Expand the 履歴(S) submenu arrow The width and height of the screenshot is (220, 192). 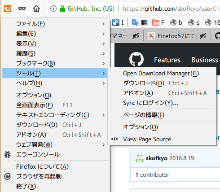(x=104, y=53)
